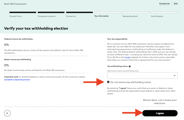Click the 'Confirmation' progress bar segment
The height and width of the screenshot is (120, 184).
pos(164,12)
